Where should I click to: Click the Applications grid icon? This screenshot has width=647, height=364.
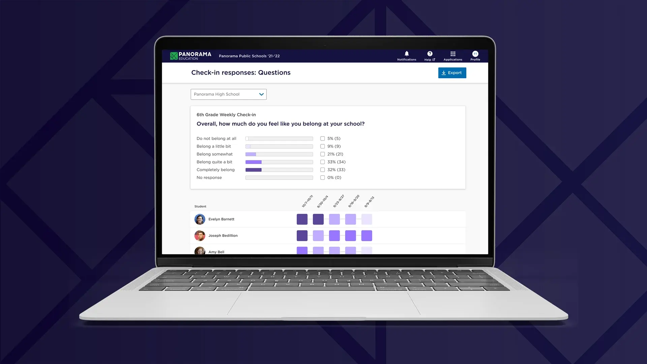point(453,54)
